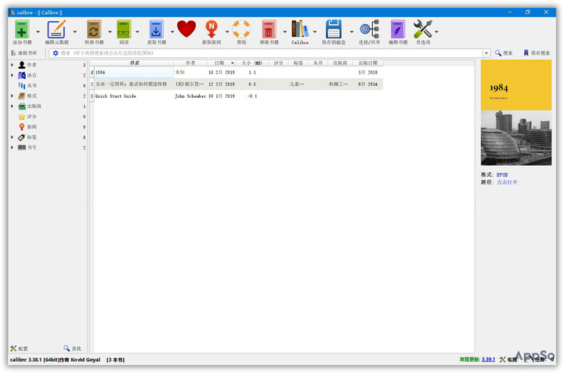Open the Read (阅读) book viewer icon
564x373 pixels.
click(124, 30)
